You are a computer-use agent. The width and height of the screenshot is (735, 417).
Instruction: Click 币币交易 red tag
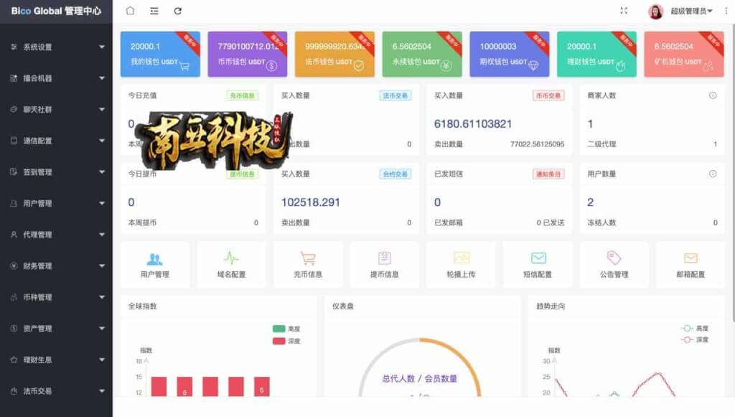pyautogui.click(x=548, y=95)
